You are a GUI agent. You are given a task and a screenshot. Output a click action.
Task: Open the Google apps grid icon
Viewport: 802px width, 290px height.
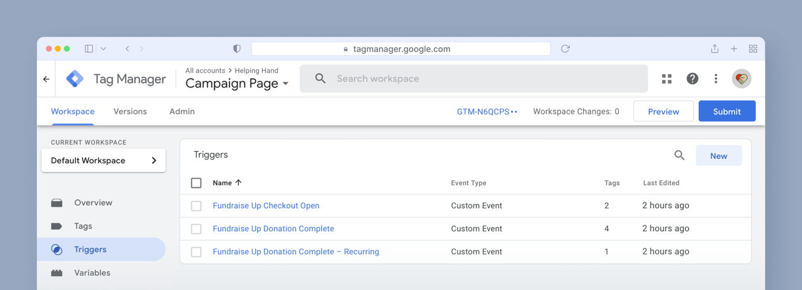click(x=667, y=79)
